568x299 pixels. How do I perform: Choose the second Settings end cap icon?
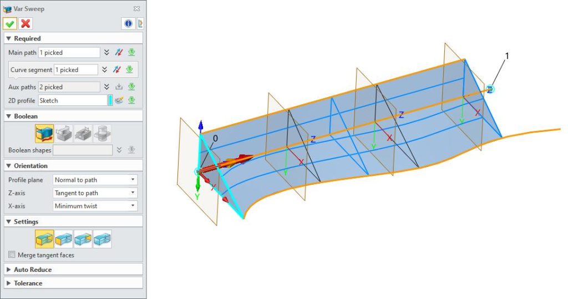[x=63, y=239]
